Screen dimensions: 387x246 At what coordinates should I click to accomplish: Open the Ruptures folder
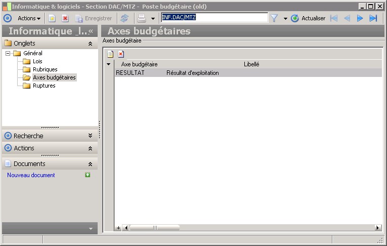pyautogui.click(x=44, y=86)
